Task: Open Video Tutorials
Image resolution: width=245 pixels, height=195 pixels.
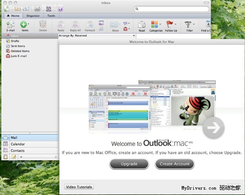Action: click(79, 187)
